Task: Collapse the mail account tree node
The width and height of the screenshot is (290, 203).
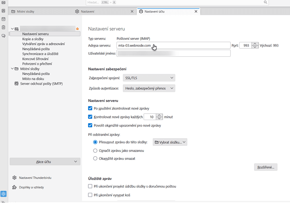Action: tap(12, 29)
